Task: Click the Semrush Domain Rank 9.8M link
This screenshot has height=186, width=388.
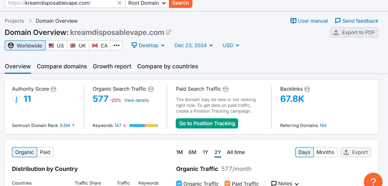Action: tap(65, 125)
